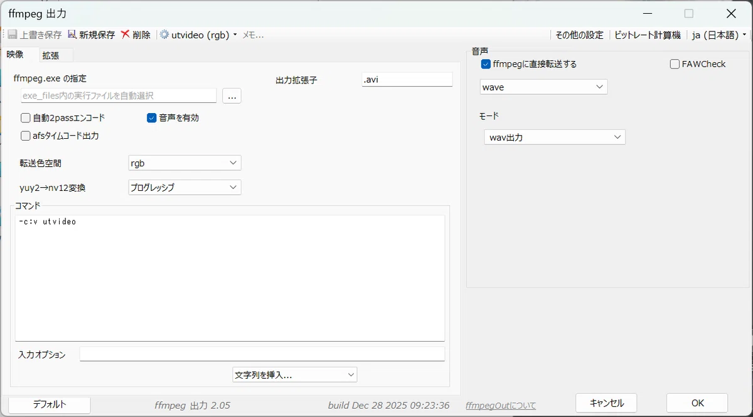Click the red X 削除 icon
Image resolution: width=753 pixels, height=417 pixels.
(x=125, y=35)
